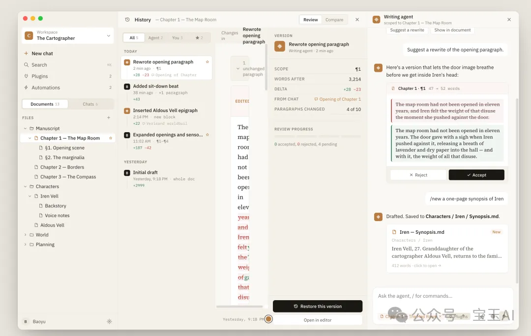Collapse the Iren Vell item

(x=30, y=196)
